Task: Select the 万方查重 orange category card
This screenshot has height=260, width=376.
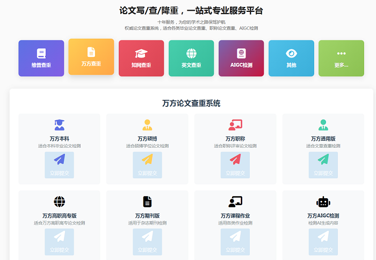Action: coord(91,57)
